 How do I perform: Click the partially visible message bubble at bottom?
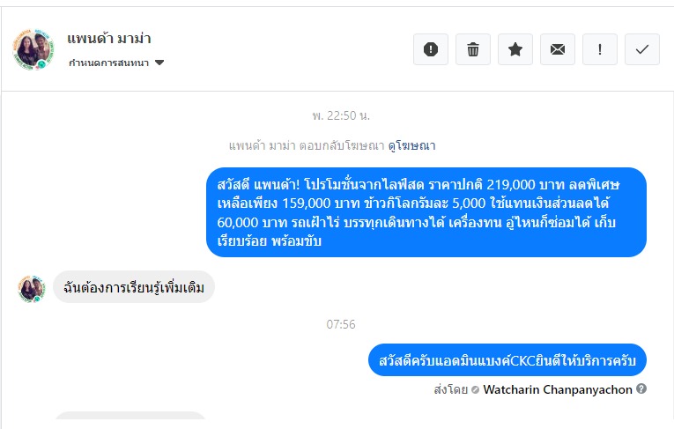tap(130, 415)
